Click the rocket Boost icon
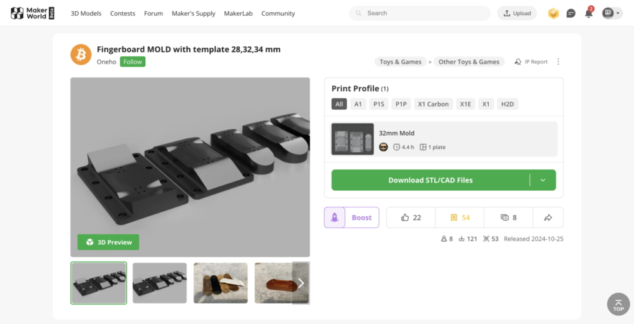Image resolution: width=634 pixels, height=324 pixels. coord(335,217)
